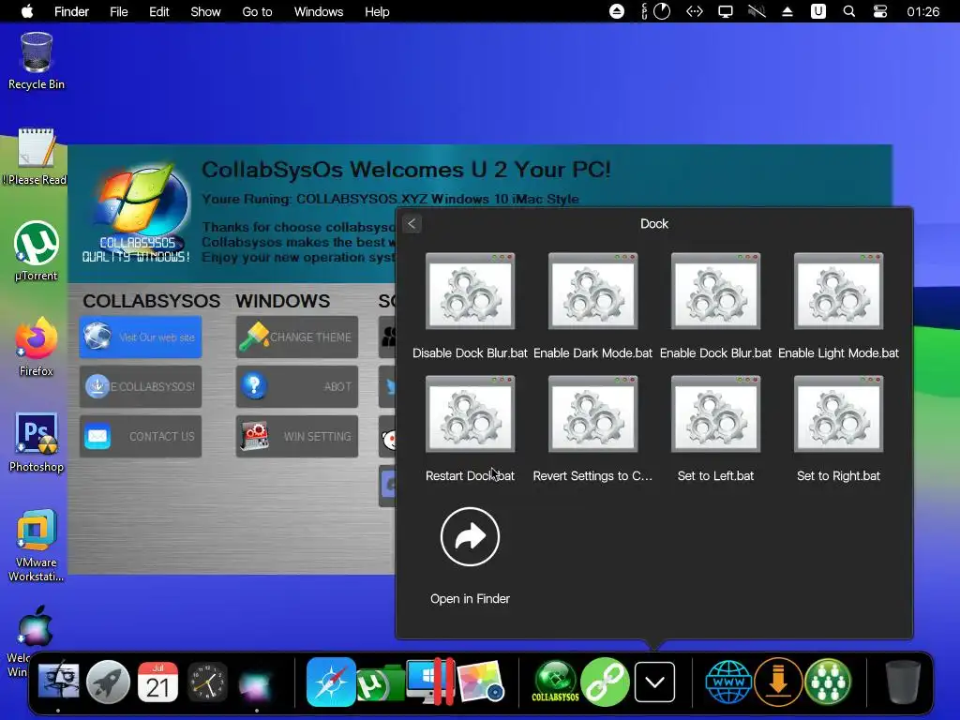960x720 pixels.
Task: Click Open in Finder arrow
Action: (470, 537)
